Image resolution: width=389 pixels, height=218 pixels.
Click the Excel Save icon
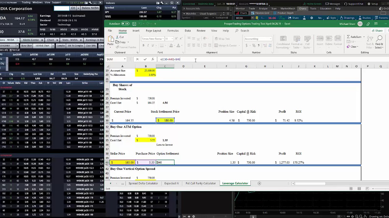click(134, 24)
